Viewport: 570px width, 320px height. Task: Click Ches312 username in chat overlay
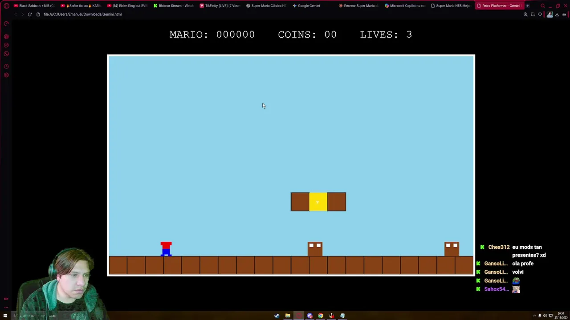[499, 247]
